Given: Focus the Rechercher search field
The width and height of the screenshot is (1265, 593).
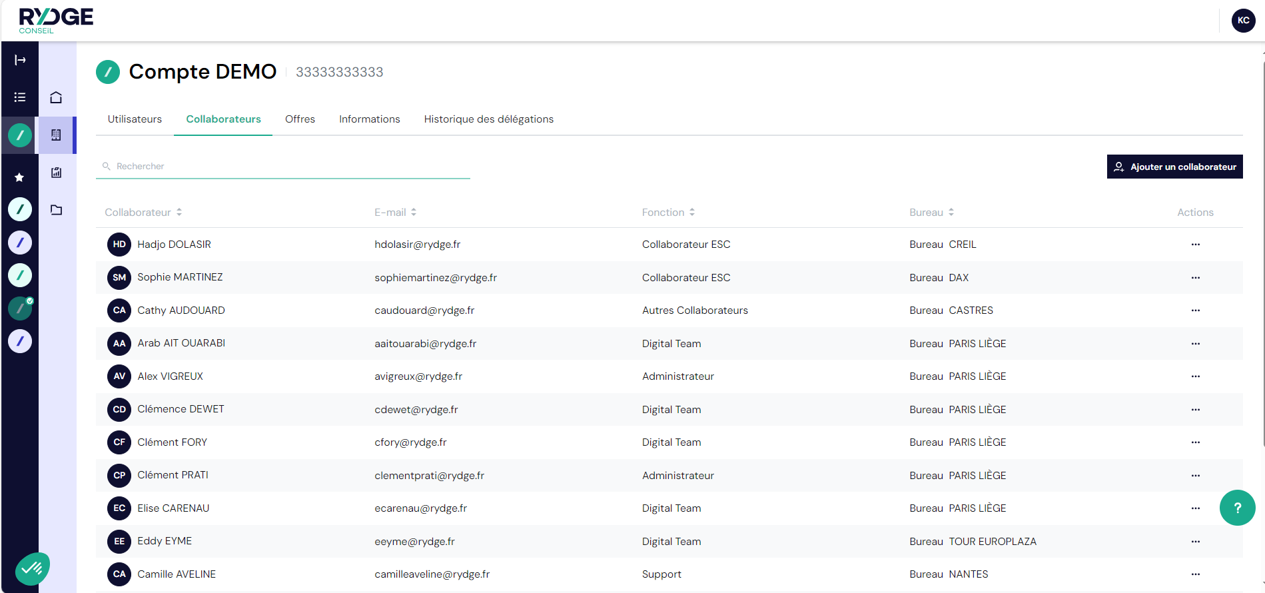Looking at the screenshot, I should click(x=286, y=167).
